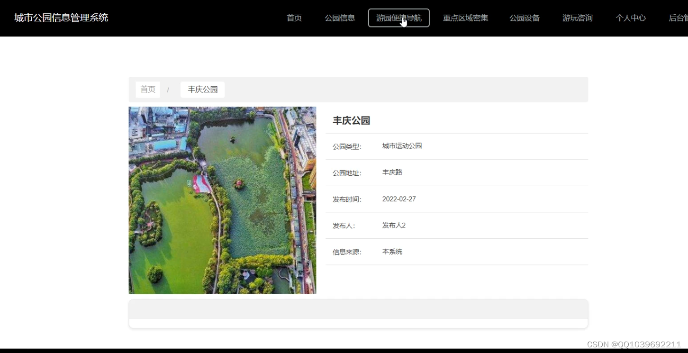This screenshot has width=688, height=353.
Task: Open the 重点区域密集 page
Action: click(465, 18)
